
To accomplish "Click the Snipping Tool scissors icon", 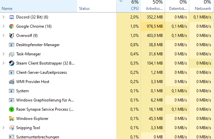I will coord(12,128).
